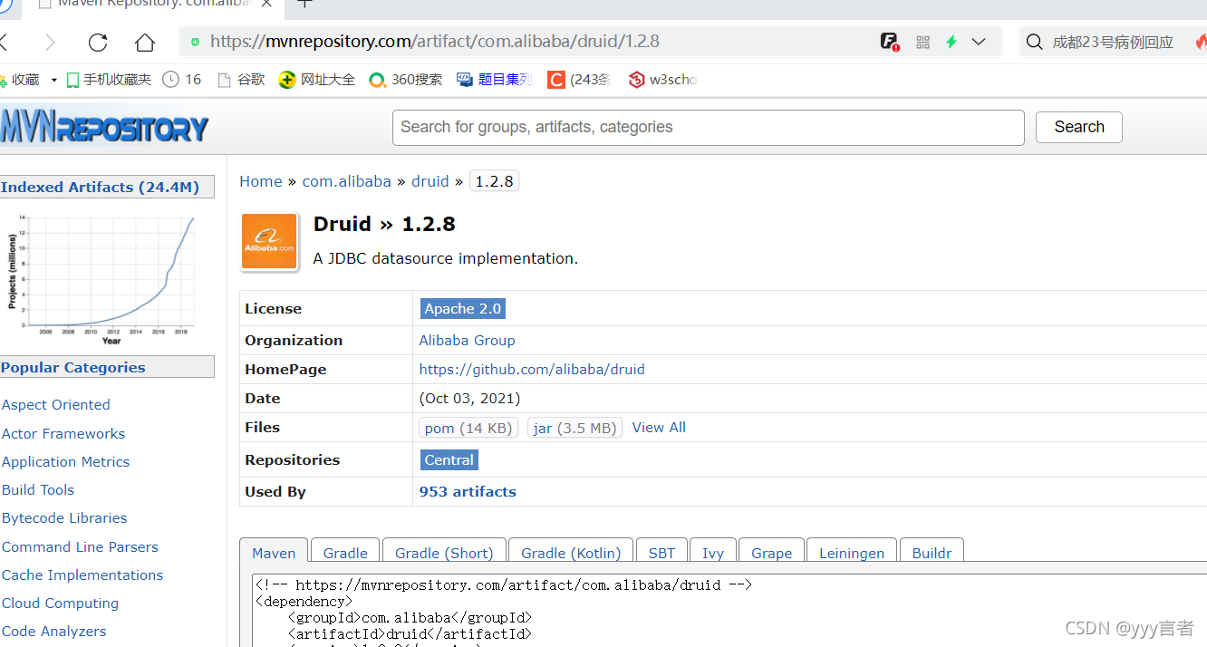Click the projects growth chart thumbnail
The width and height of the screenshot is (1207, 647).
(101, 279)
